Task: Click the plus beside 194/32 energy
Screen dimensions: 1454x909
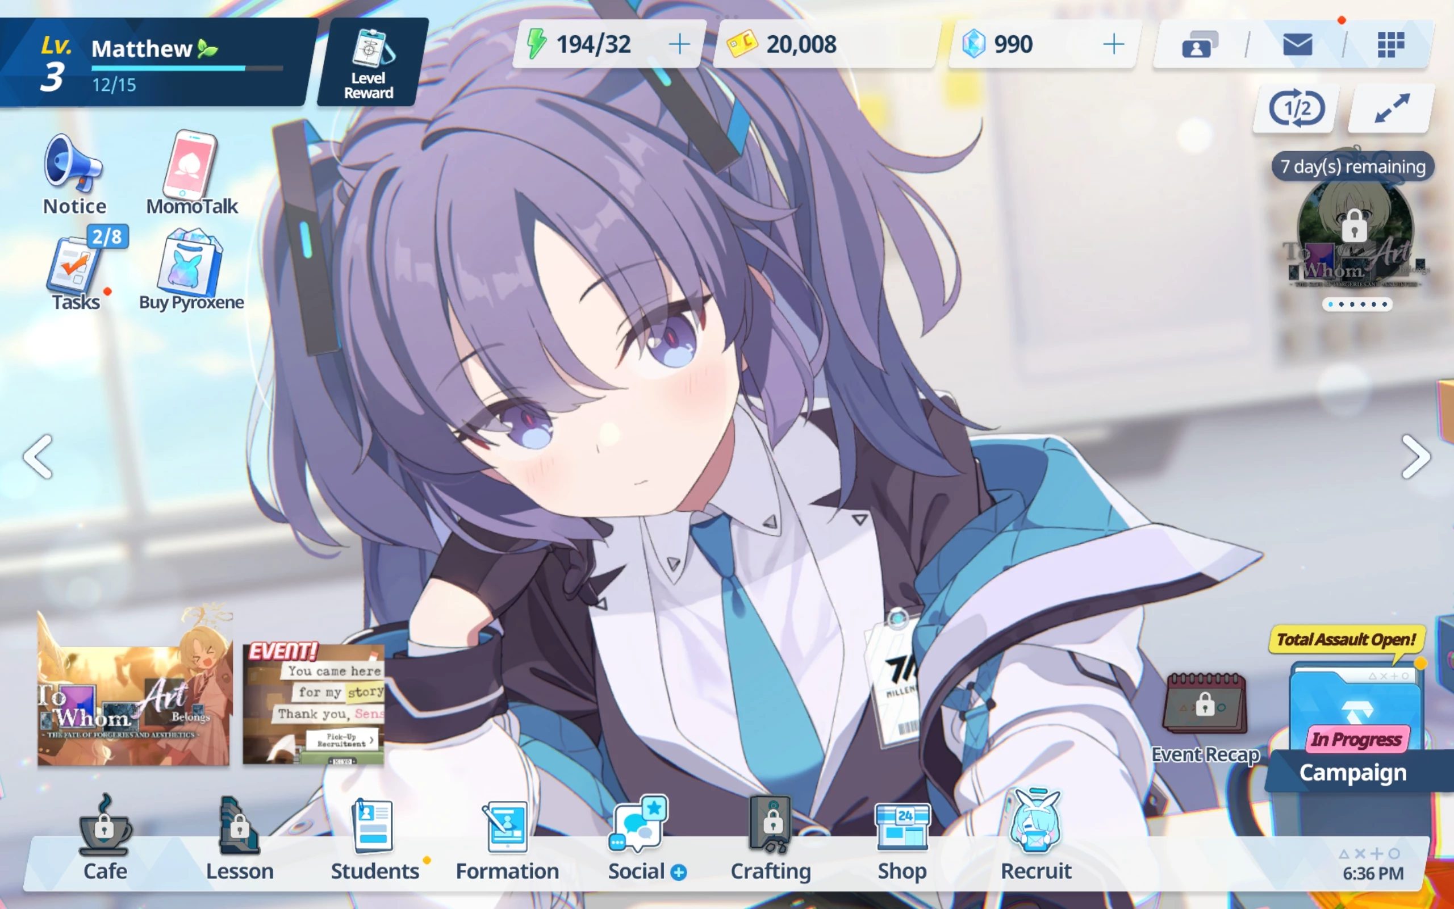Action: pyautogui.click(x=679, y=44)
